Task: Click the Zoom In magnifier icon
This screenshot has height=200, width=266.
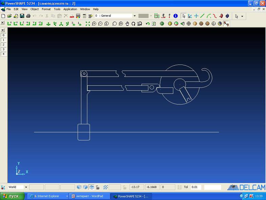Action: click(x=94, y=24)
